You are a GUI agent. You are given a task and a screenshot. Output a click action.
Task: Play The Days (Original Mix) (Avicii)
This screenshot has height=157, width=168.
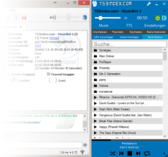click(95, 133)
